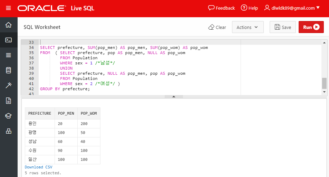
Task: Open My Scripts document icon
Action: coord(9,101)
